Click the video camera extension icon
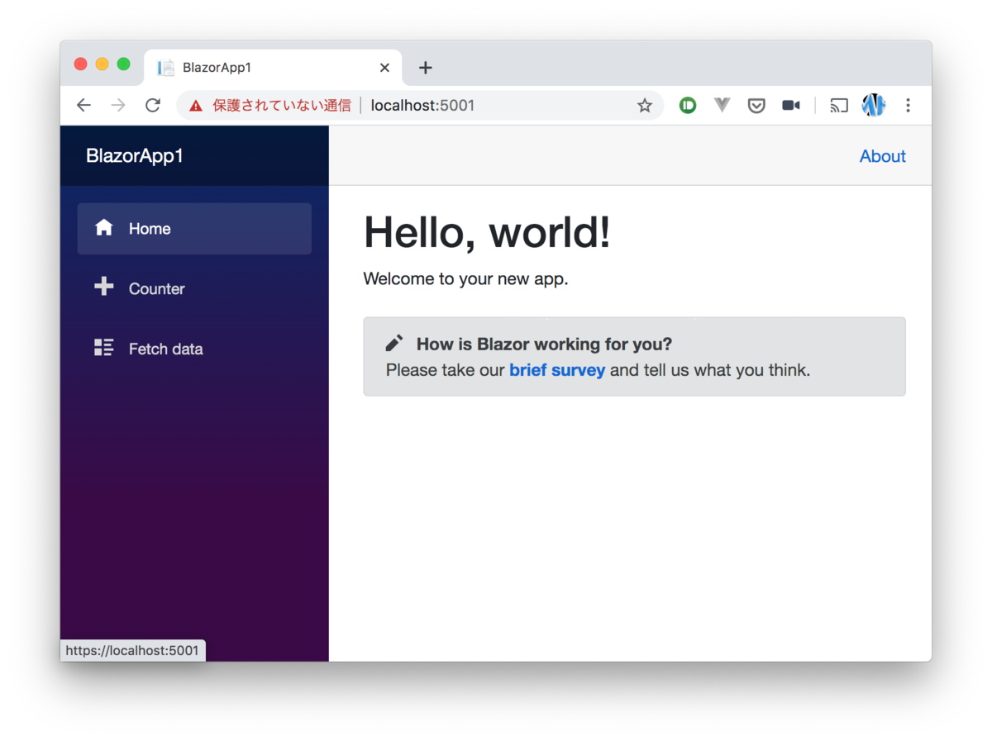The image size is (992, 741). click(791, 105)
